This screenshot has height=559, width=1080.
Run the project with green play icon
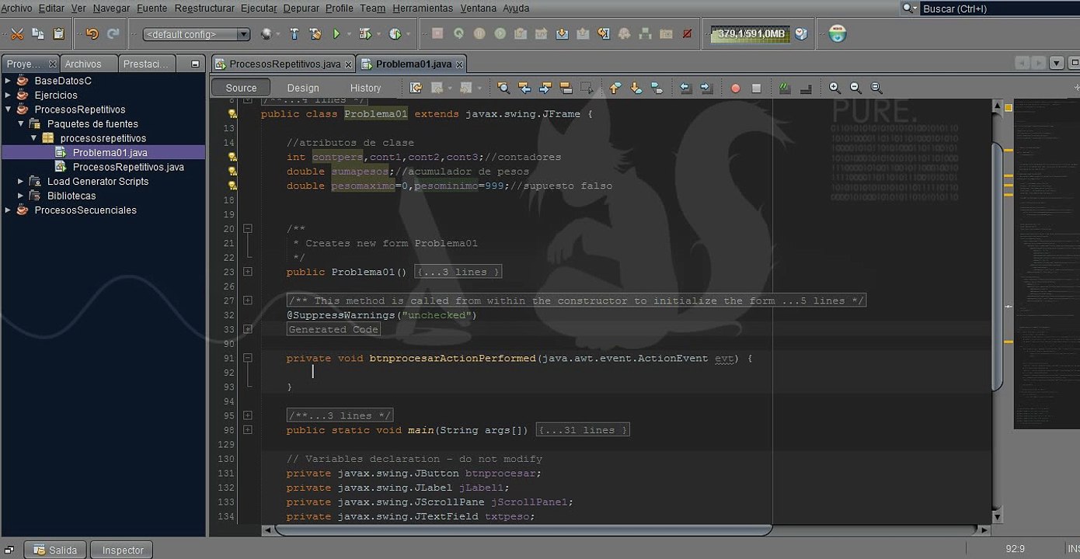[x=336, y=34]
